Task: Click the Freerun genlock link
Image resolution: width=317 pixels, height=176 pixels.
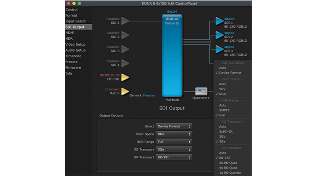Action: coord(149,95)
